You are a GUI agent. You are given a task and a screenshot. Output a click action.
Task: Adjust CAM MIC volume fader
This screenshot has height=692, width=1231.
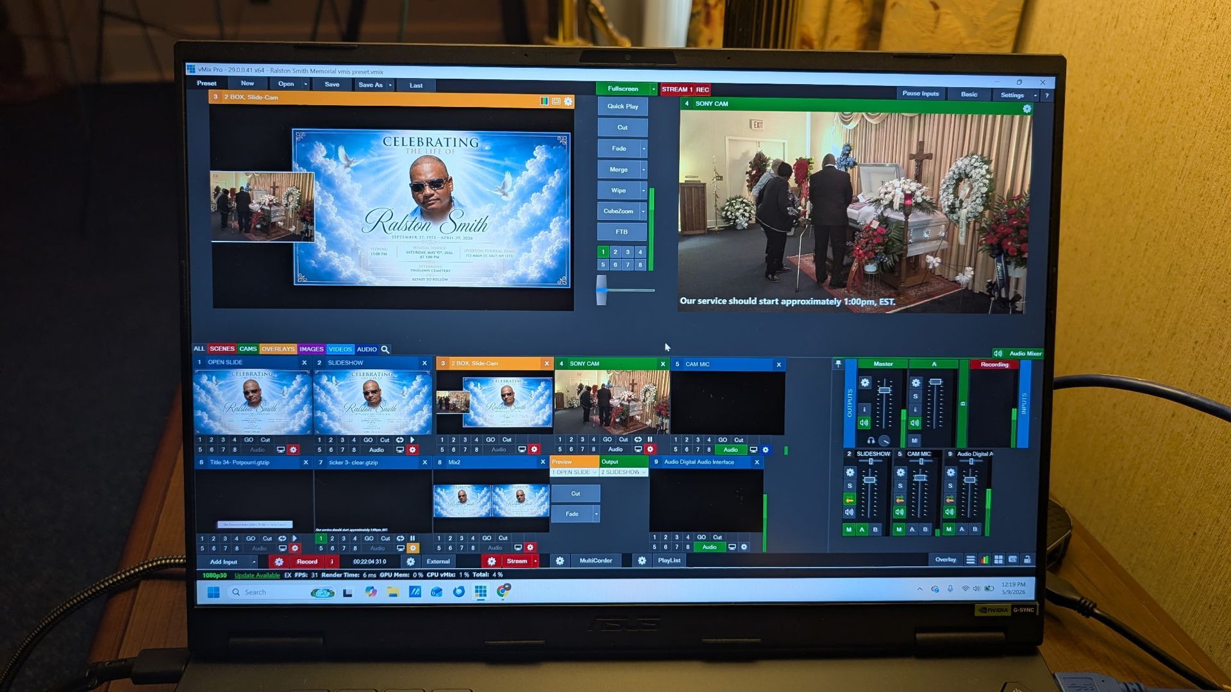[x=920, y=478]
